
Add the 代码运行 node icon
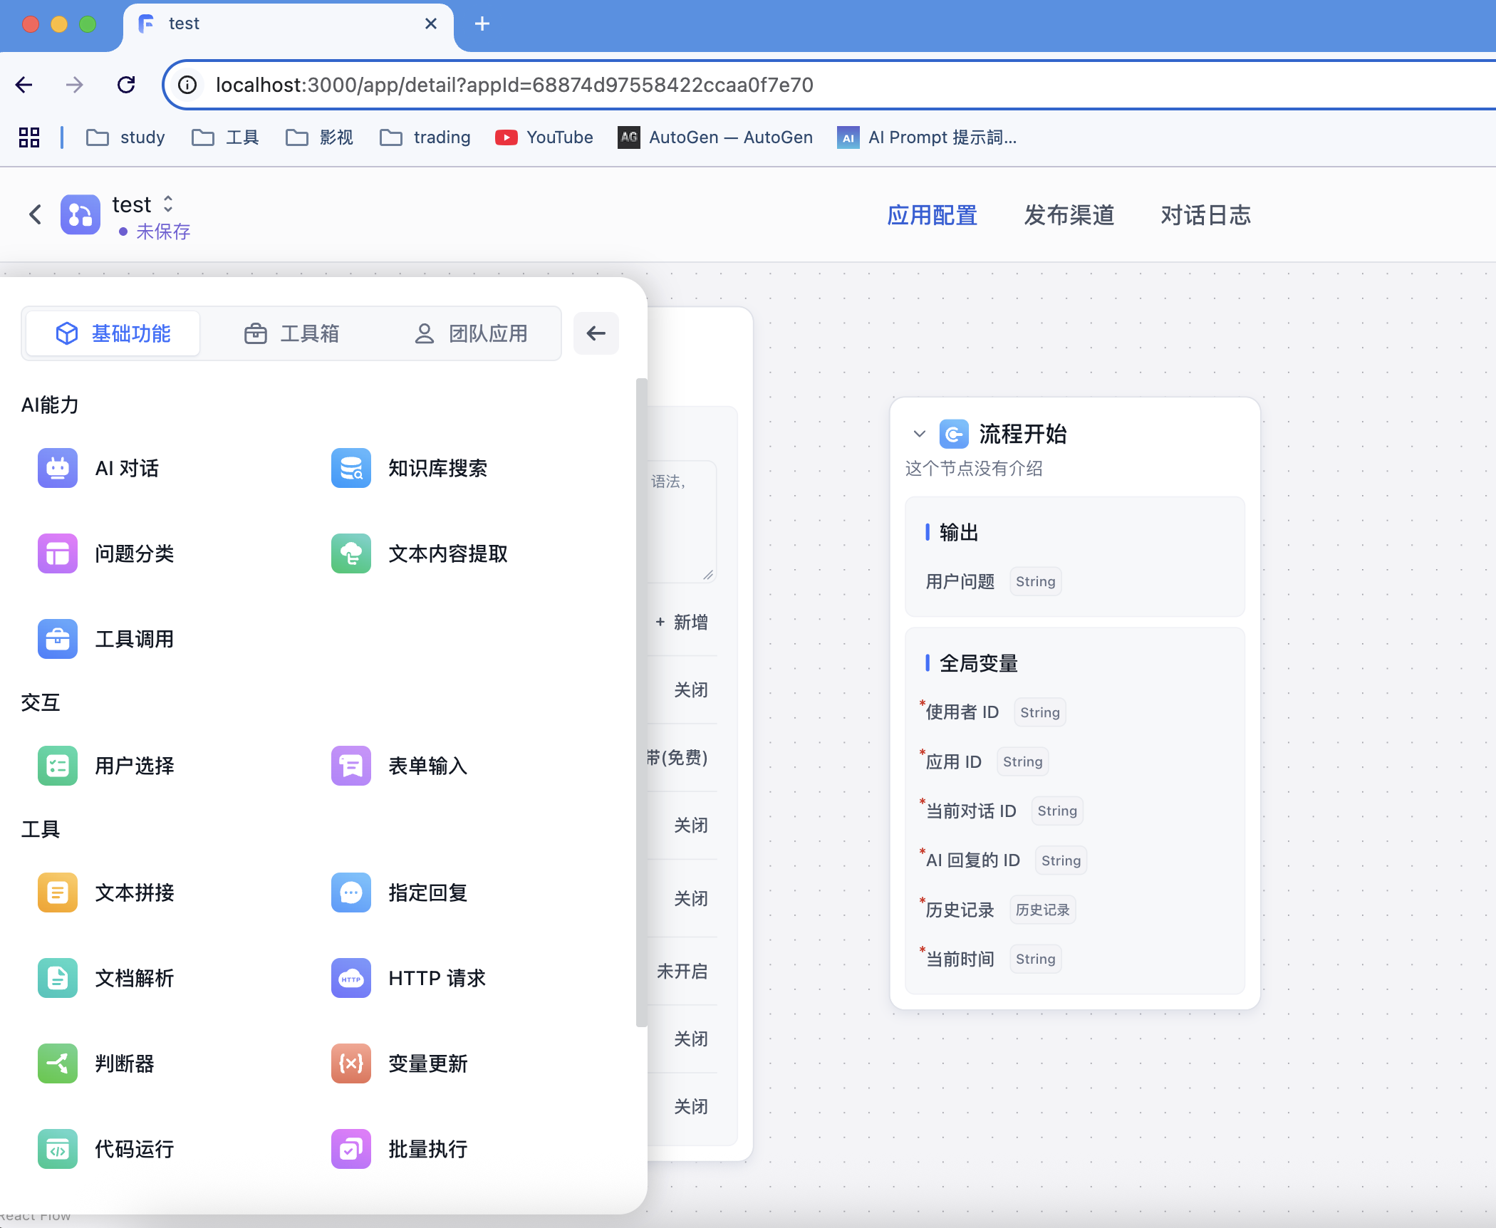click(58, 1149)
